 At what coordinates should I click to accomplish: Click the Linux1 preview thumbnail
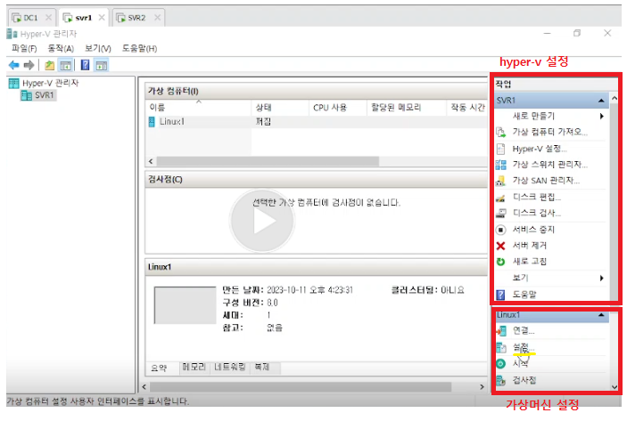pos(185,305)
